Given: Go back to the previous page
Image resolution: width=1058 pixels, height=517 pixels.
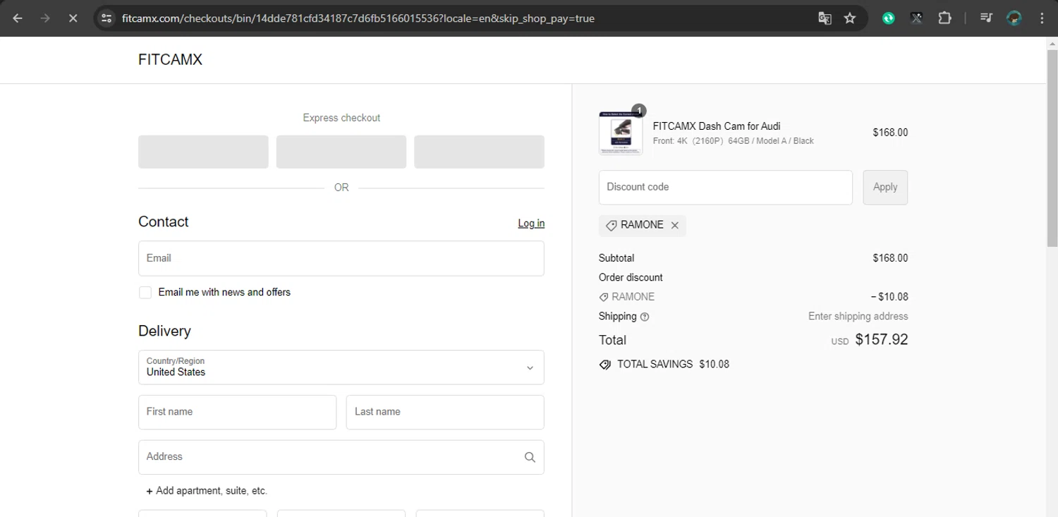Looking at the screenshot, I should pyautogui.click(x=18, y=18).
